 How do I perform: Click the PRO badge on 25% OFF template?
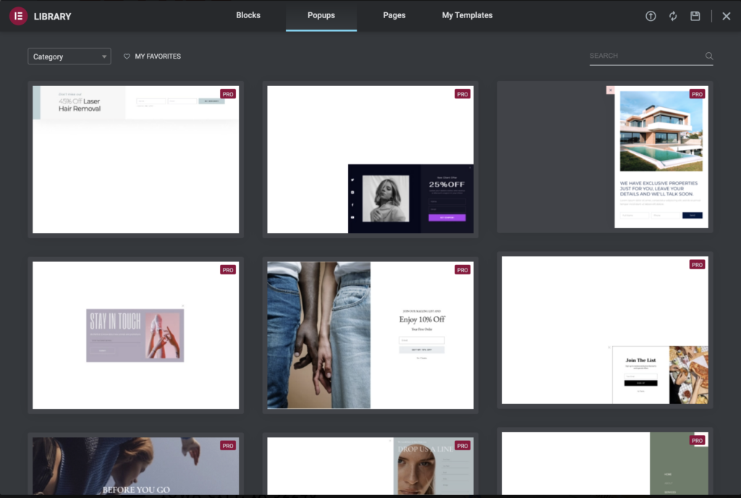462,94
